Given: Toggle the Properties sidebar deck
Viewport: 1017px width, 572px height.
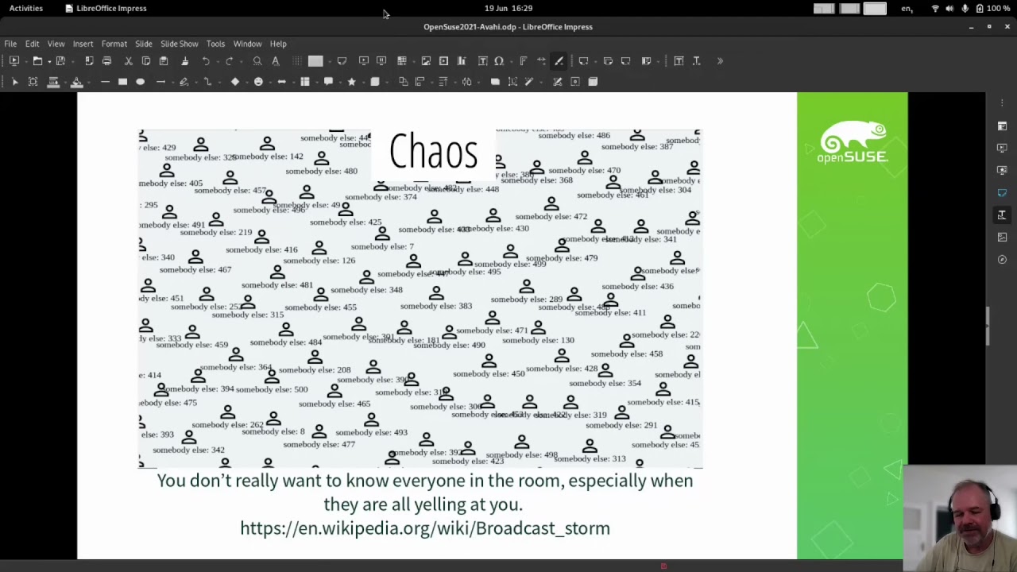Looking at the screenshot, I should pos(1002,126).
